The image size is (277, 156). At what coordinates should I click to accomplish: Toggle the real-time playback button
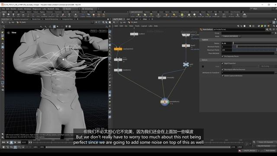click(x=15, y=147)
